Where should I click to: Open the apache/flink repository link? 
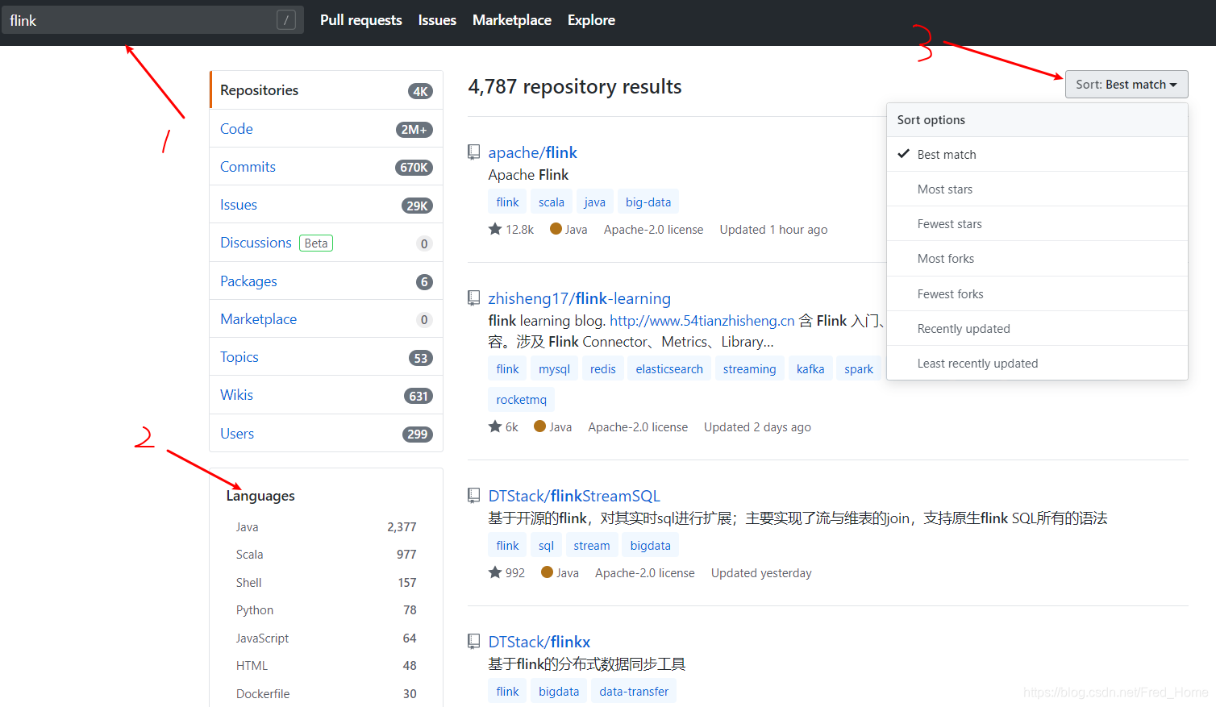tap(532, 152)
